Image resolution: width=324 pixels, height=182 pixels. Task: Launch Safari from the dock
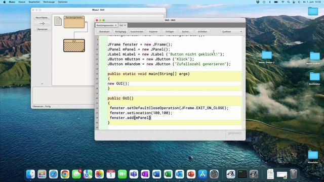54,174
